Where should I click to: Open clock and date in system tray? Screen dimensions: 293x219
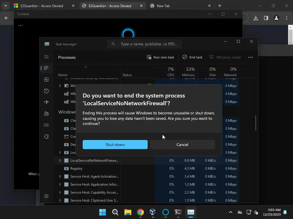272,212
